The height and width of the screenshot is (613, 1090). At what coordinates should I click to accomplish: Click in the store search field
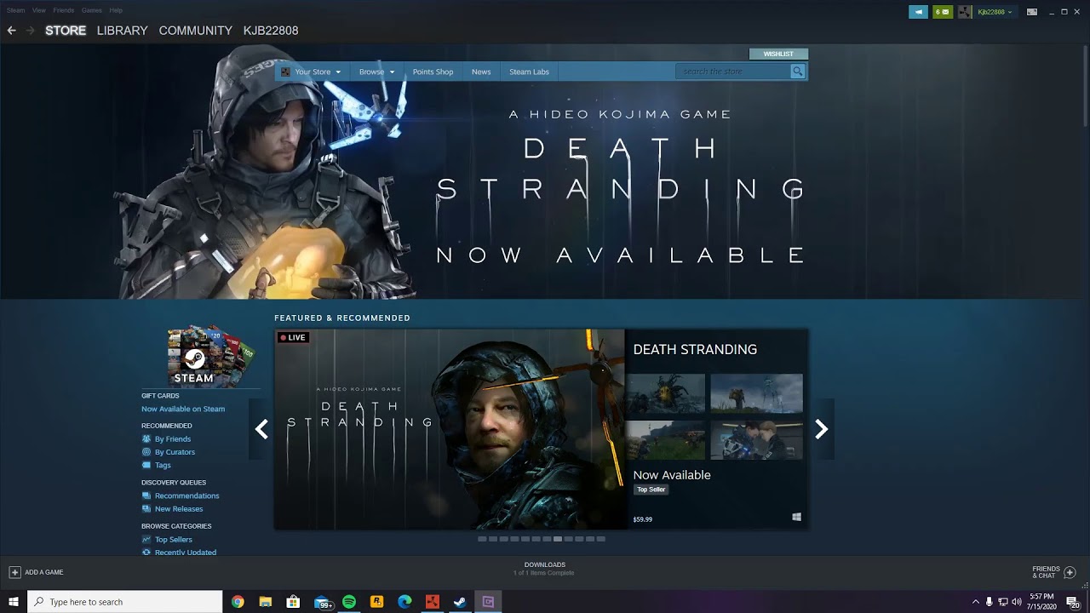tap(732, 72)
